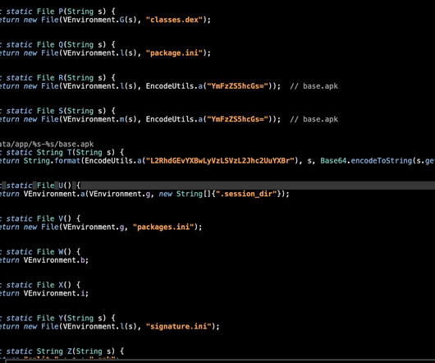The image size is (435, 363).
Task: Click VEnvironment.i in method X
Action: (x=56, y=293)
